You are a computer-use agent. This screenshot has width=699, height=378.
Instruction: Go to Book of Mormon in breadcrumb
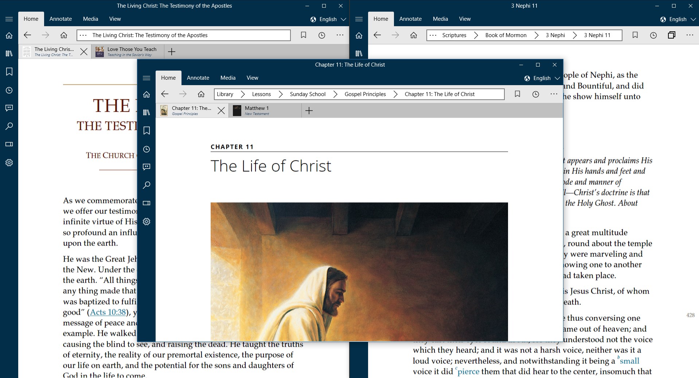pos(506,35)
